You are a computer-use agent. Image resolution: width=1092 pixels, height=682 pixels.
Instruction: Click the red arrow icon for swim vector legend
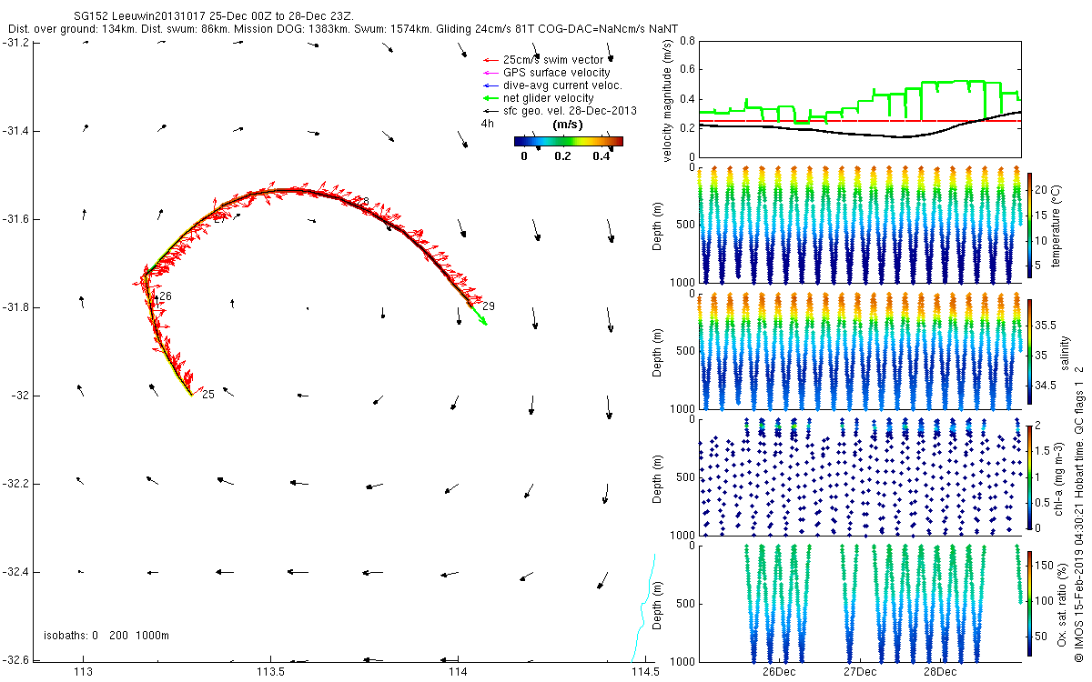coord(490,59)
